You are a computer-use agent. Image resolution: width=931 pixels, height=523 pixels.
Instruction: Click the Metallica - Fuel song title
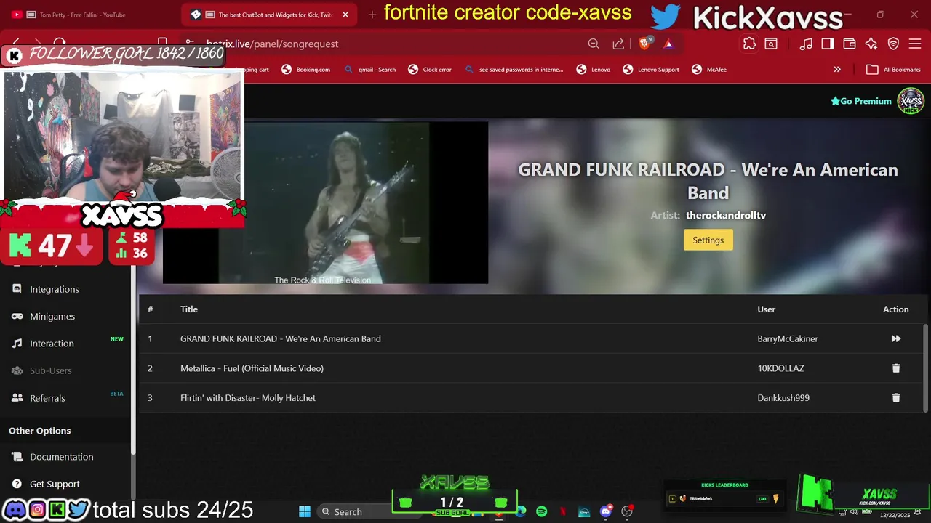(252, 368)
